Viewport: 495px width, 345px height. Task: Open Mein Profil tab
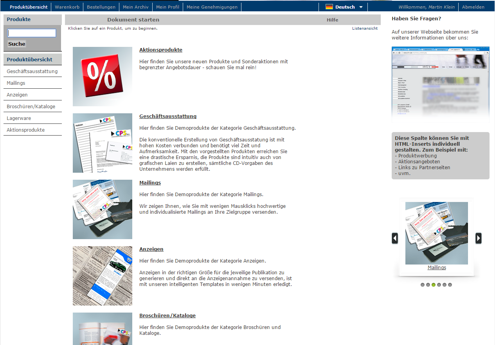tap(167, 7)
